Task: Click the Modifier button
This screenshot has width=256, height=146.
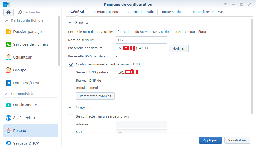Action: point(178,48)
